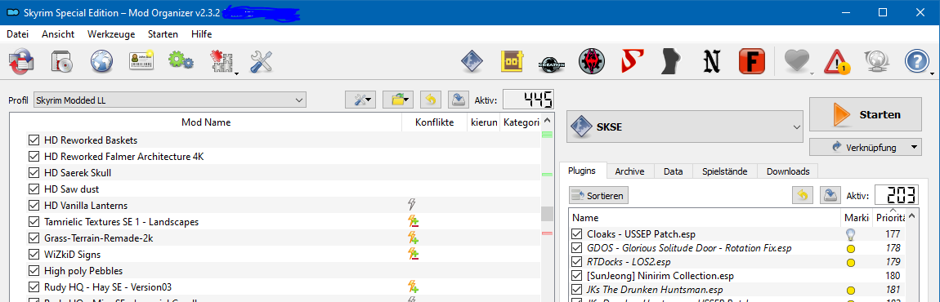Launch the LOOT shortcut icon
This screenshot has height=302, width=940.
click(x=513, y=60)
